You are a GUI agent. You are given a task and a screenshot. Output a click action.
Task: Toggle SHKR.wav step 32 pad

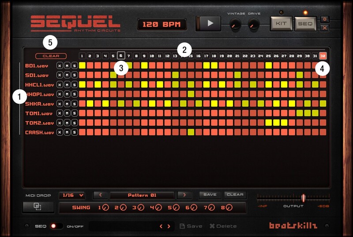click(x=323, y=104)
